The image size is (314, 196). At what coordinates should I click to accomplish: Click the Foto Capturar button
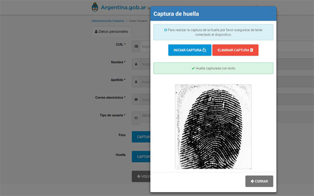click(141, 137)
